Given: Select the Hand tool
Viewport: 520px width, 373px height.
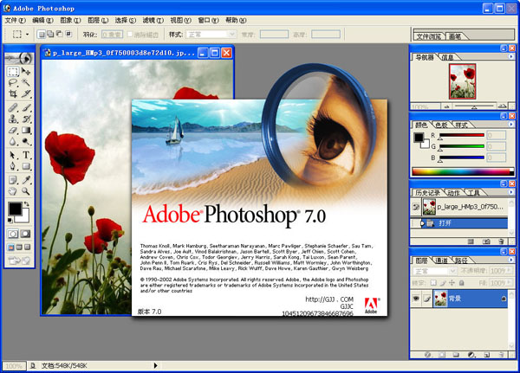Looking at the screenshot, I should pos(13,190).
